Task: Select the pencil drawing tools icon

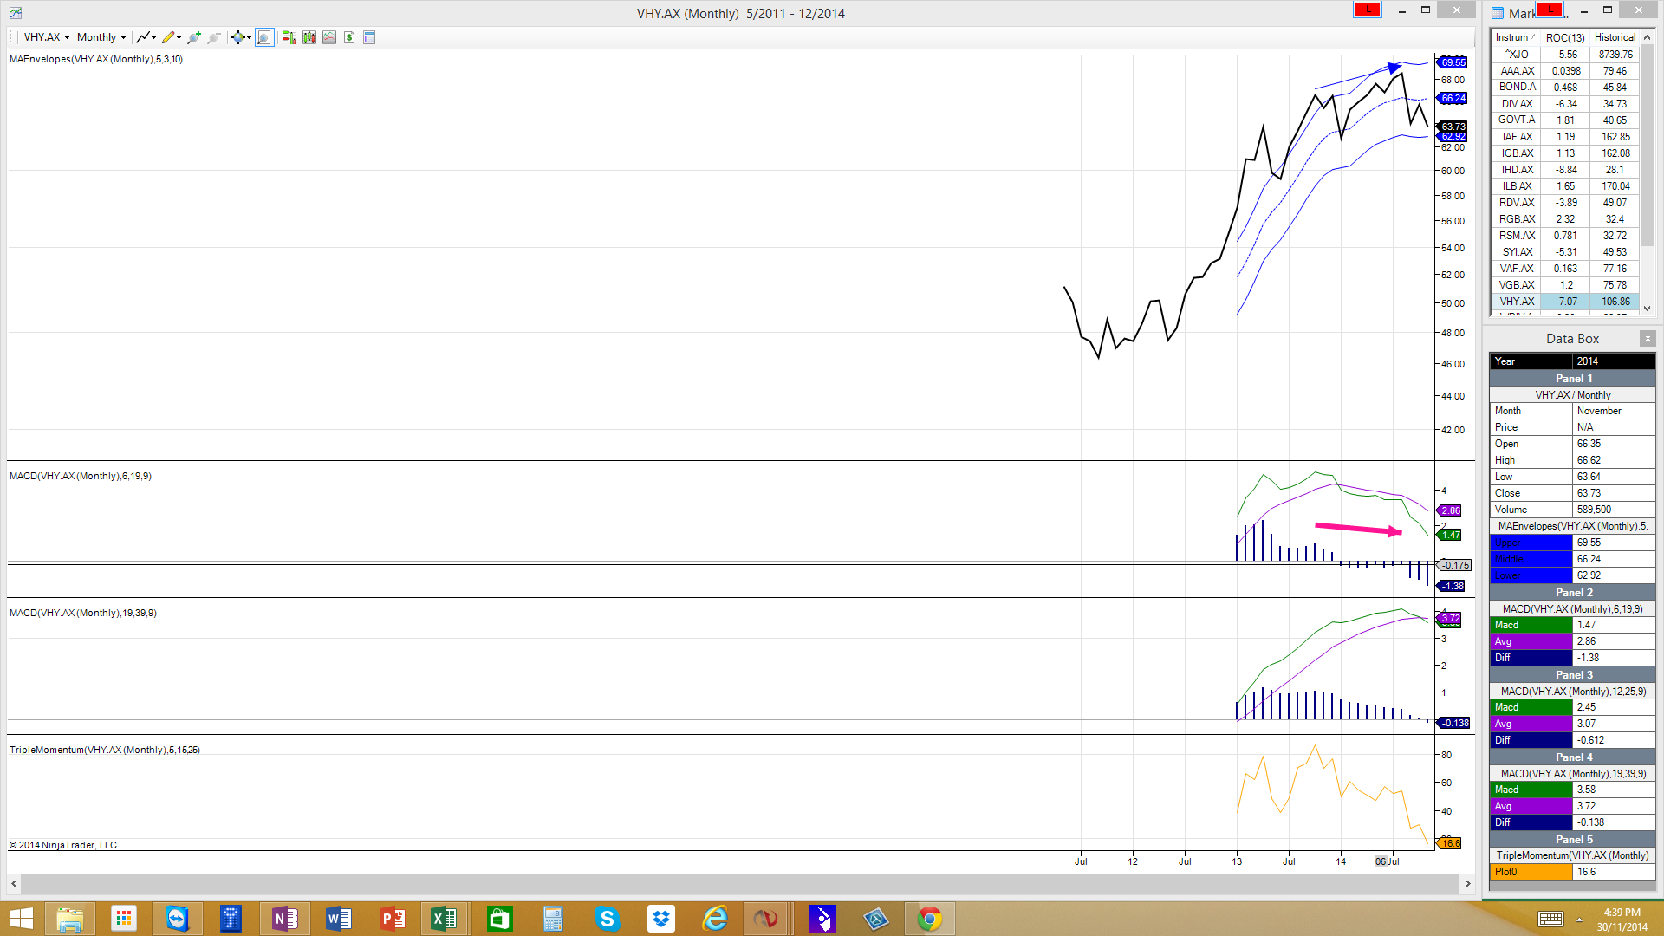Action: (x=171, y=37)
